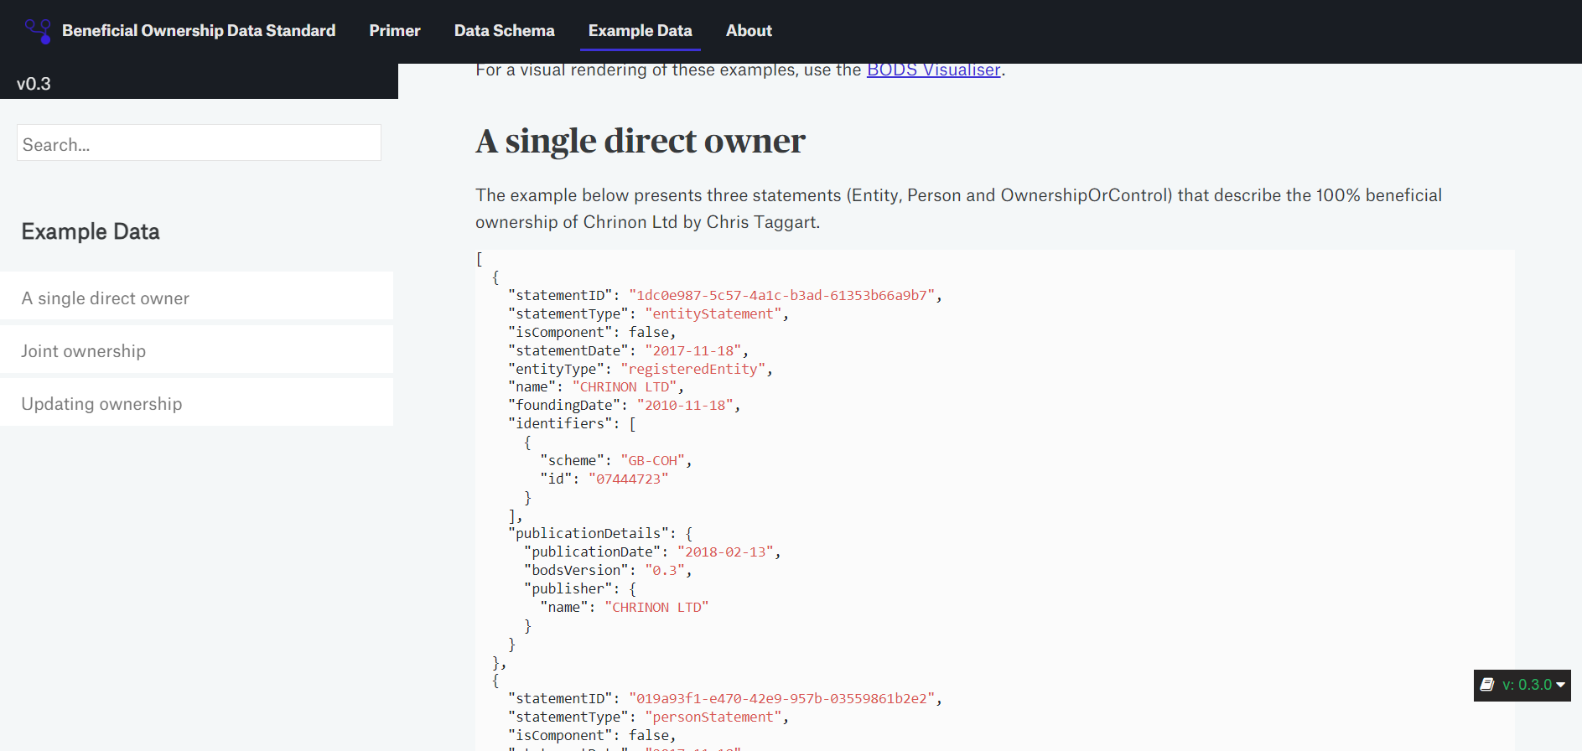Click the v0.3 label above search
The width and height of the screenshot is (1582, 751).
click(34, 84)
